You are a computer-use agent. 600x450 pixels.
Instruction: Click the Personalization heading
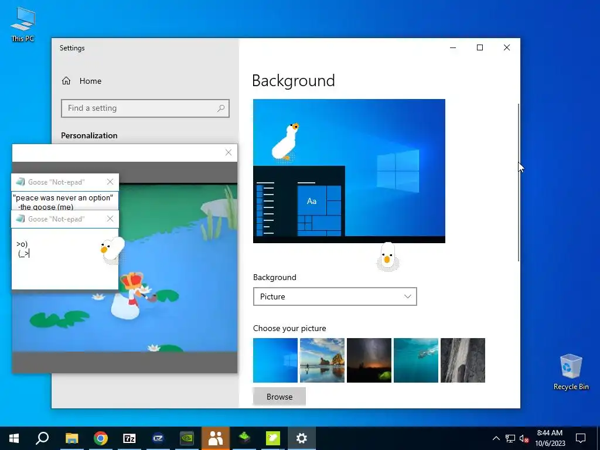[89, 135]
